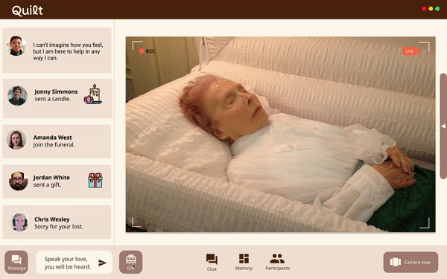Click the gift box icon in Jordan's message
Screen dimensions: 447x279
tap(95, 180)
